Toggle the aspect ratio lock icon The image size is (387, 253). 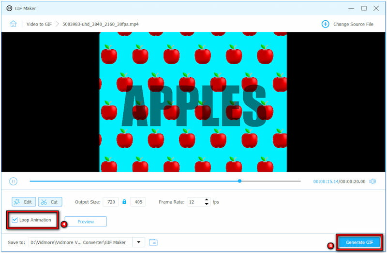click(x=124, y=202)
